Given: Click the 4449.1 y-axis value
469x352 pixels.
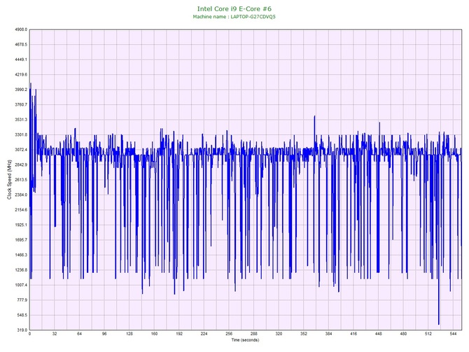Looking at the screenshot, I should [x=21, y=59].
